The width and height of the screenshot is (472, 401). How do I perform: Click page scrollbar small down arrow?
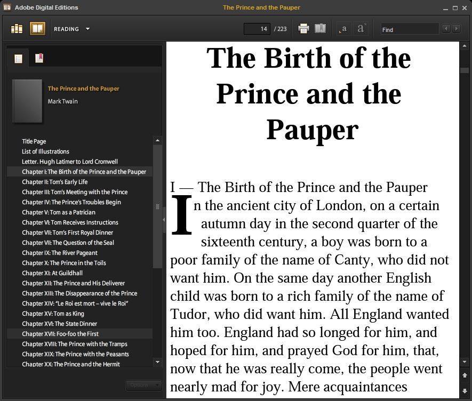[x=465, y=362]
